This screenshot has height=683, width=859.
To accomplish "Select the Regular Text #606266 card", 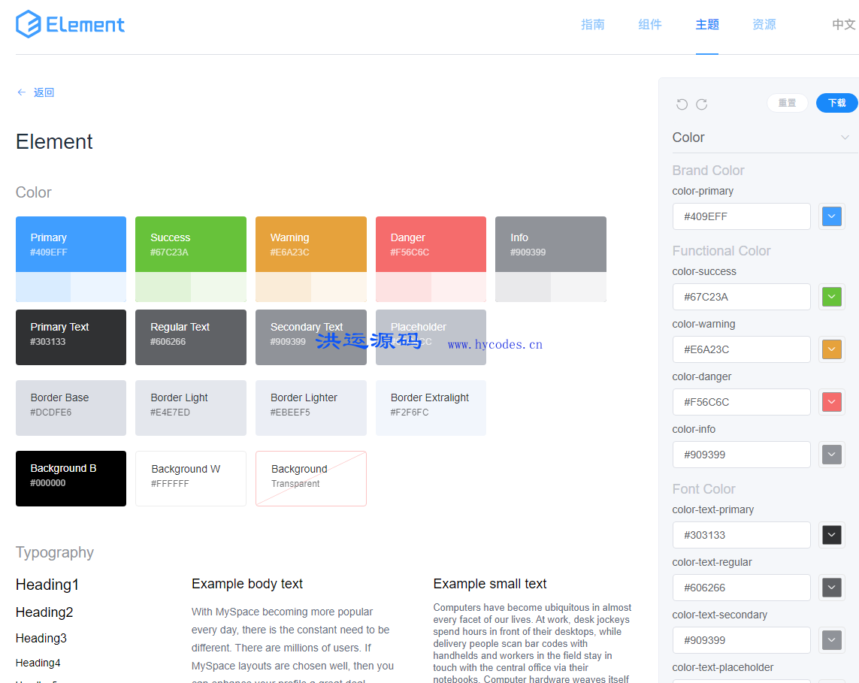I will (191, 337).
